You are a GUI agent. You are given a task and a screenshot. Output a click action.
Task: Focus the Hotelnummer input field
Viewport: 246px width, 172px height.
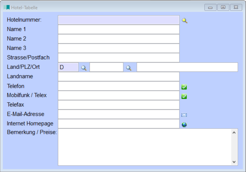[x=118, y=20]
